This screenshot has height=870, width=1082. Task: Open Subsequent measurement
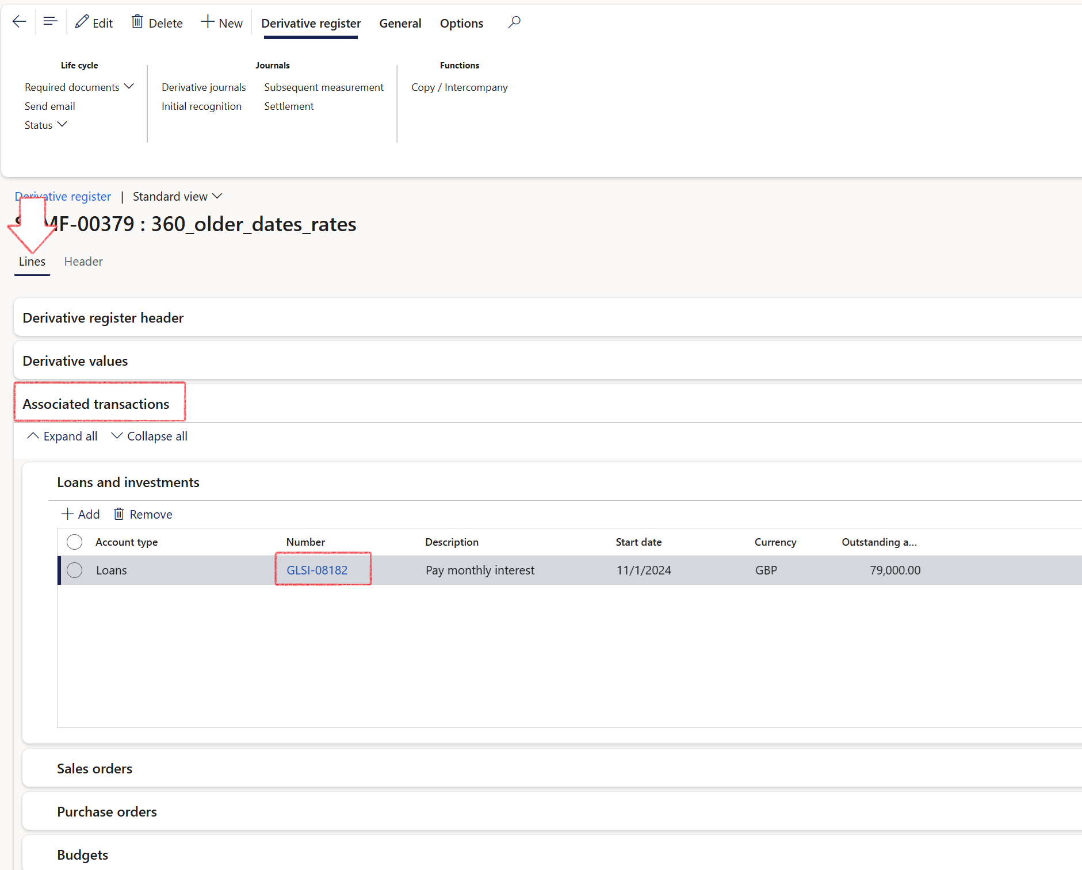coord(324,87)
